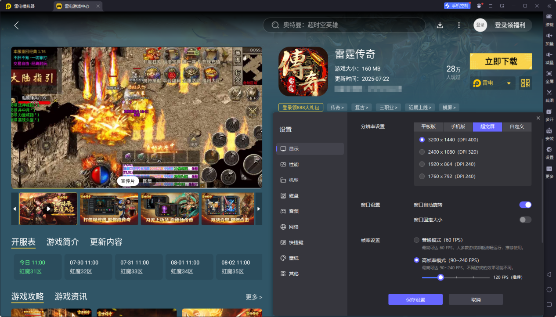The width and height of the screenshot is (556, 317).
Task: Open the 磁盘 settings section
Action: (310, 195)
